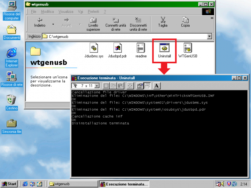The height and width of the screenshot is (188, 251).
Task: Click the Mark selection button in console
Action: pyautogui.click(x=106, y=86)
